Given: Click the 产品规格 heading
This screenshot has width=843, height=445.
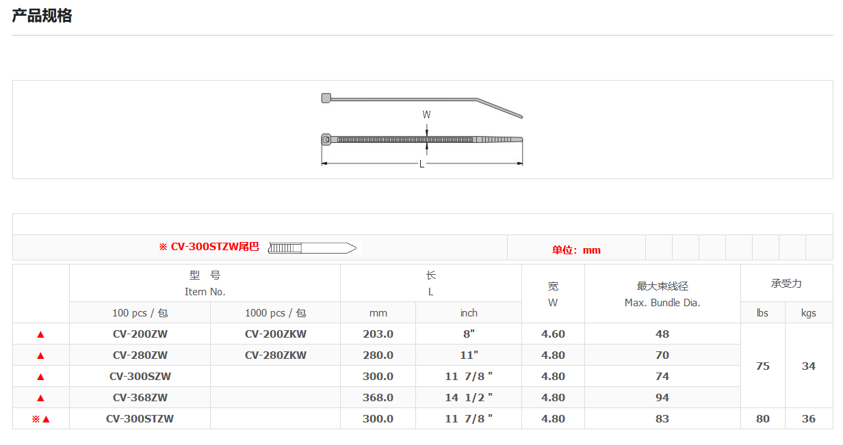Looking at the screenshot, I should [42, 16].
